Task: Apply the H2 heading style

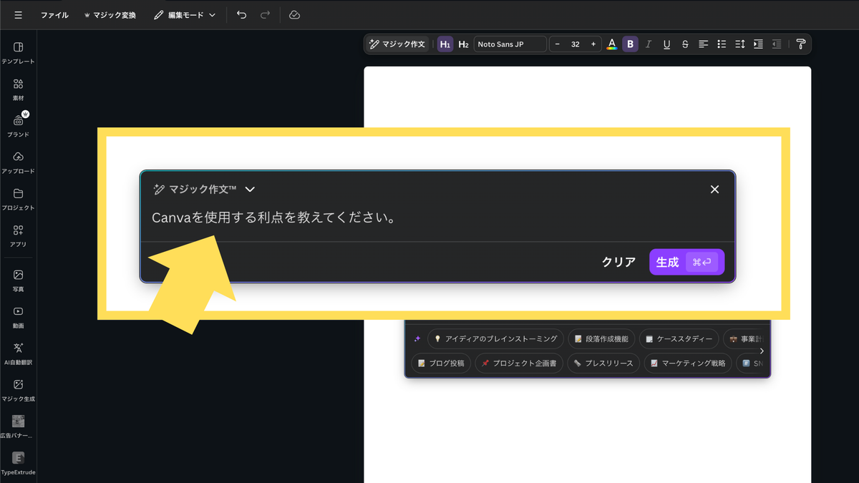Action: pos(463,44)
